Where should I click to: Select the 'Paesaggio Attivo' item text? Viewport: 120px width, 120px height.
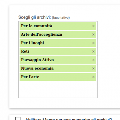[37, 60]
